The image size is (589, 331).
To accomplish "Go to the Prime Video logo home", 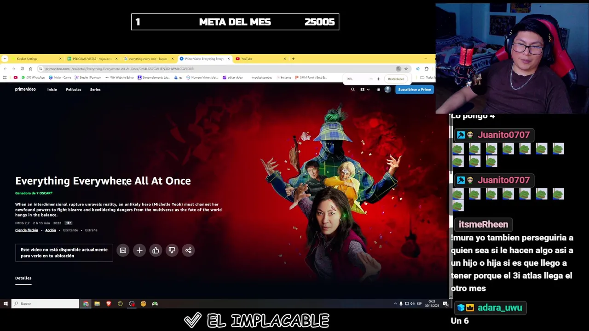I will tap(25, 89).
